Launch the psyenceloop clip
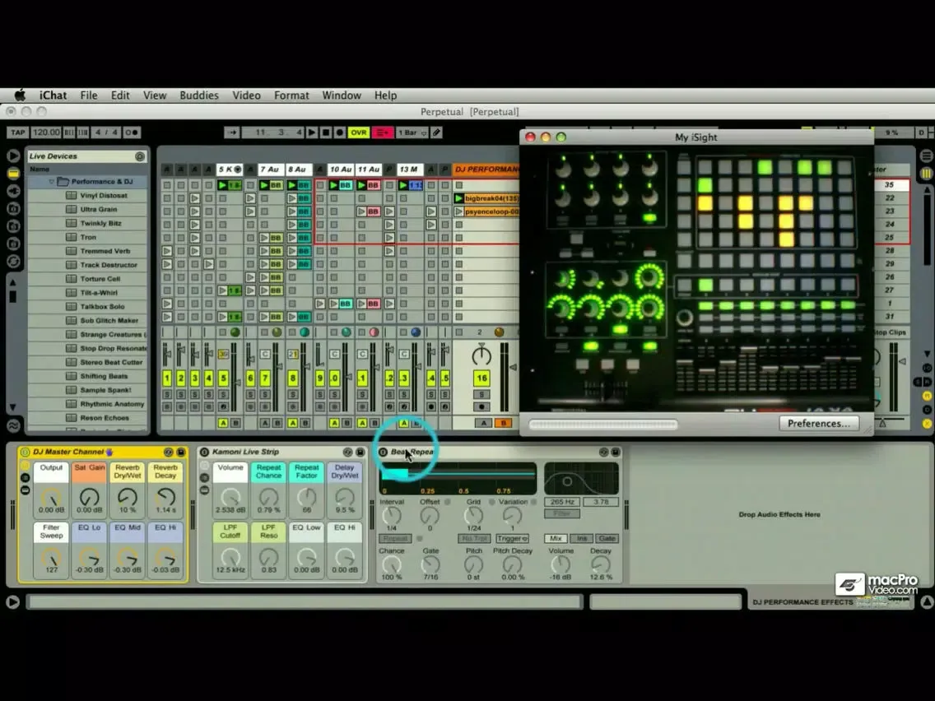The image size is (935, 701). (x=459, y=211)
